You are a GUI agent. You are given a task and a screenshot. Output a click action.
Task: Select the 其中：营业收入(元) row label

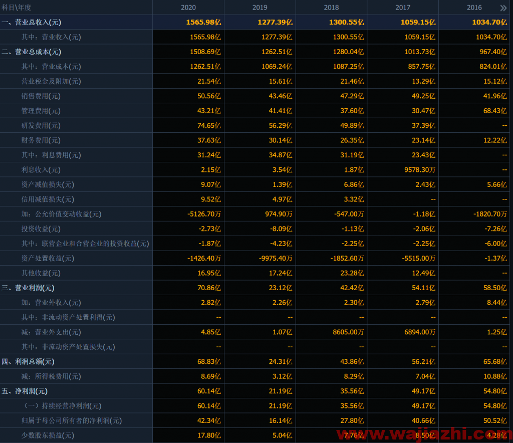click(x=51, y=37)
